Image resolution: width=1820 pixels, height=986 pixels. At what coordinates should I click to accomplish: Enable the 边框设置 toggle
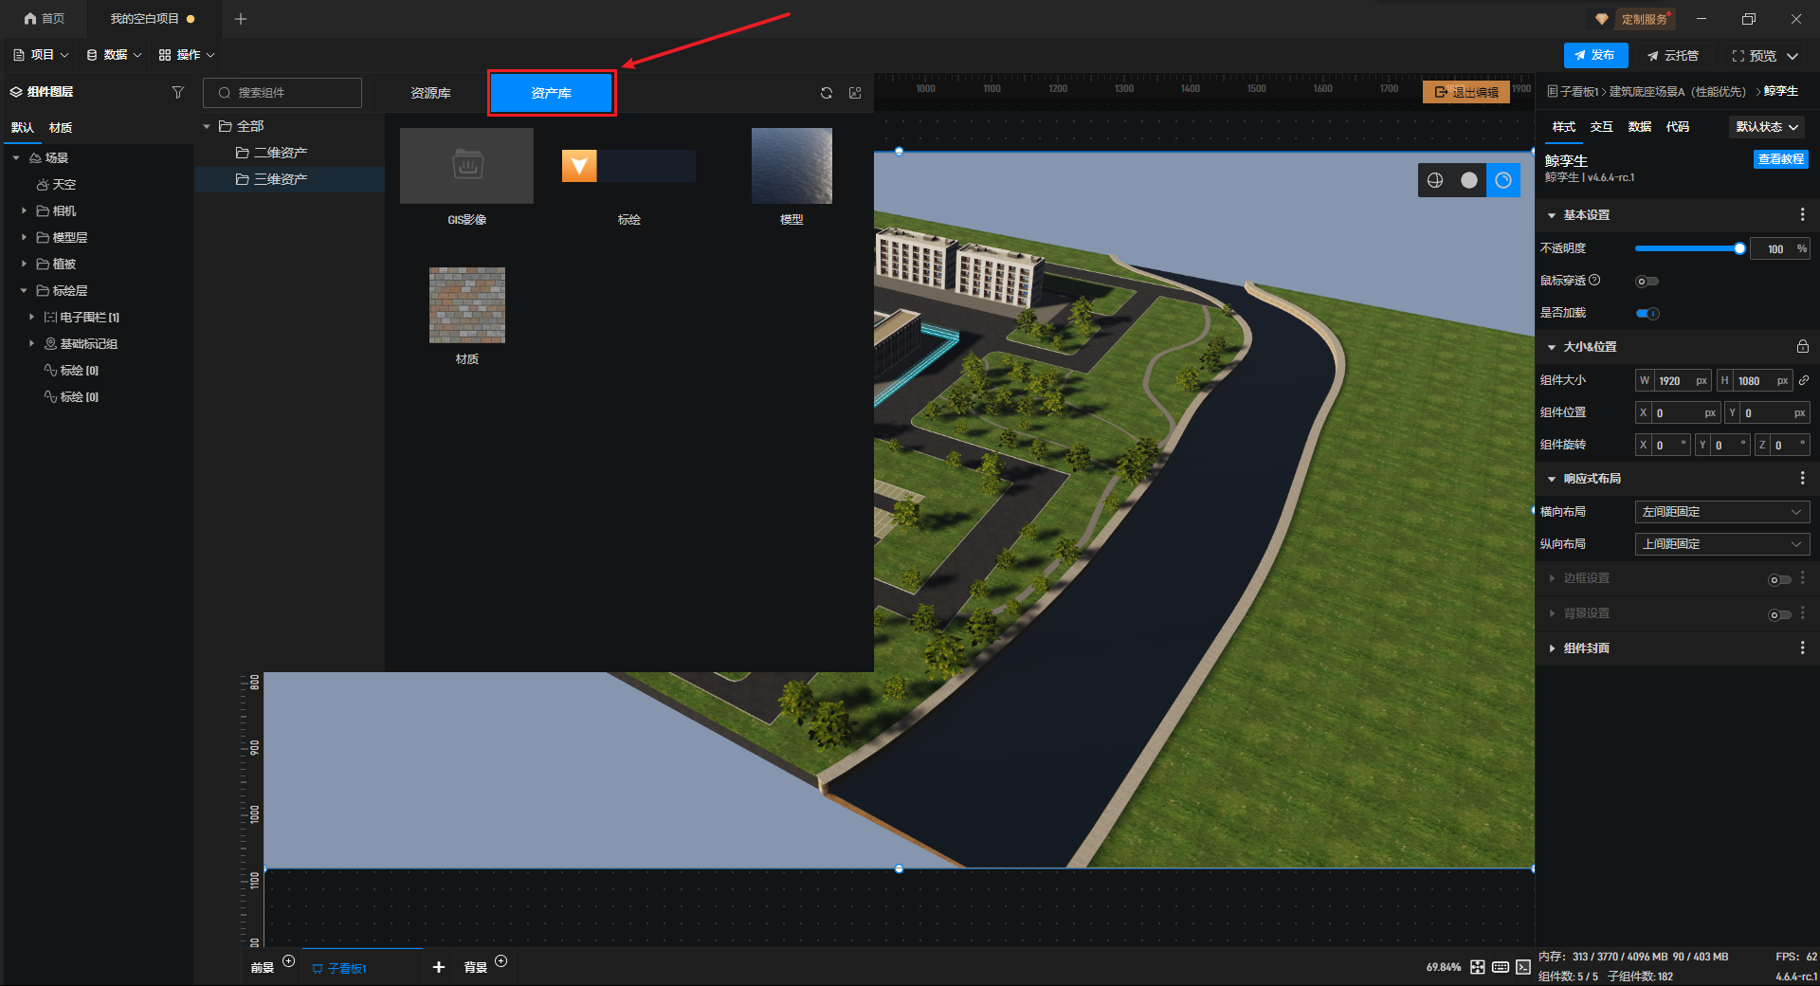coord(1779,579)
